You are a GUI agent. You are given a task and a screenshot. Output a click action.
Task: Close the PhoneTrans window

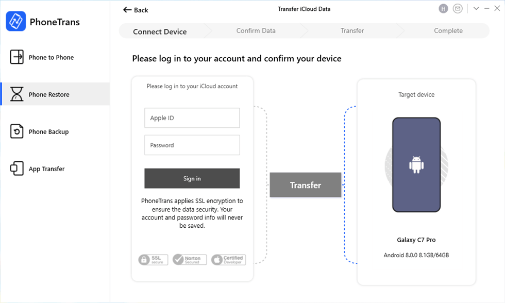pyautogui.click(x=497, y=8)
